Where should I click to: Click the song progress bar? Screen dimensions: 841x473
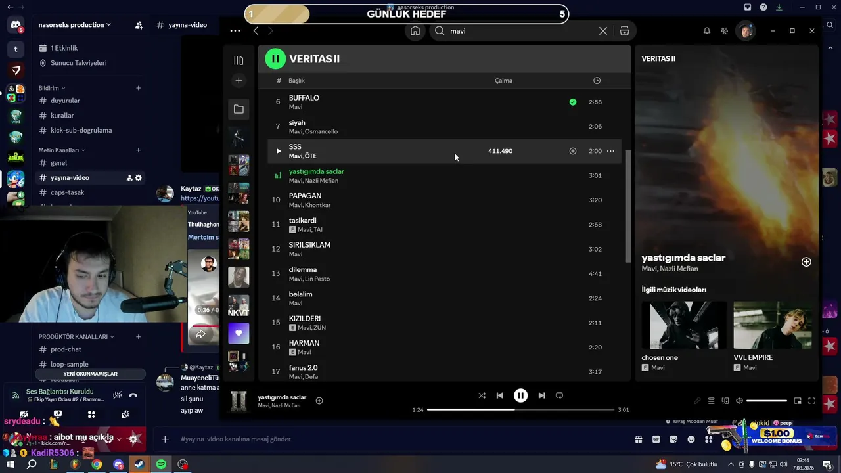pos(520,410)
